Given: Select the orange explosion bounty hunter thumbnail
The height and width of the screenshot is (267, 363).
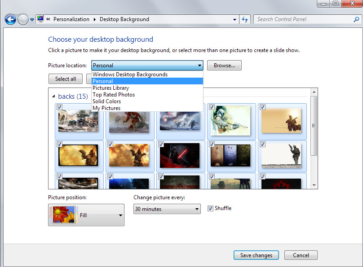Looking at the screenshot, I should [x=129, y=155].
